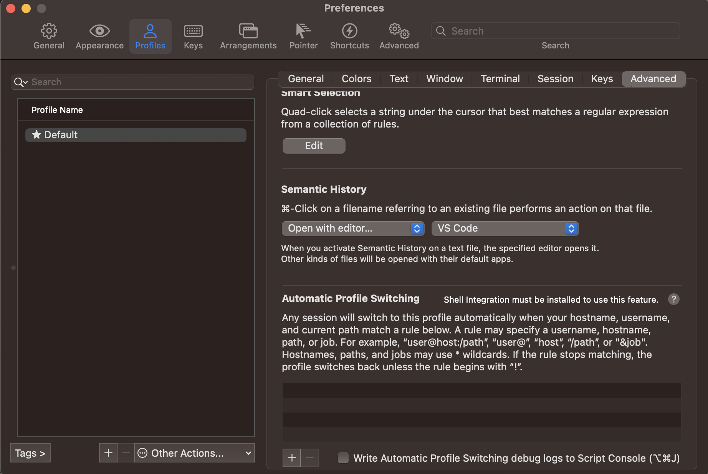Add an automatic profile switching rule

tap(292, 457)
